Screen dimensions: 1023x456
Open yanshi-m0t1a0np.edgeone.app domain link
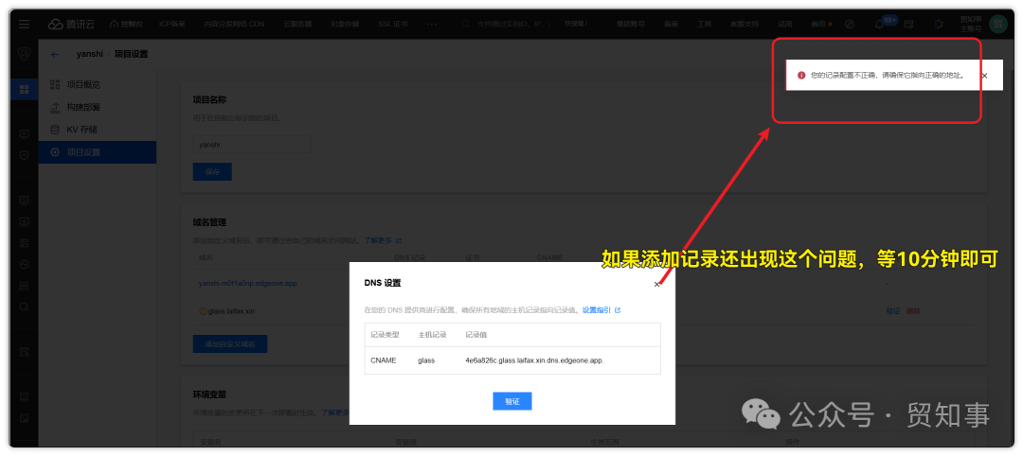[x=246, y=284]
